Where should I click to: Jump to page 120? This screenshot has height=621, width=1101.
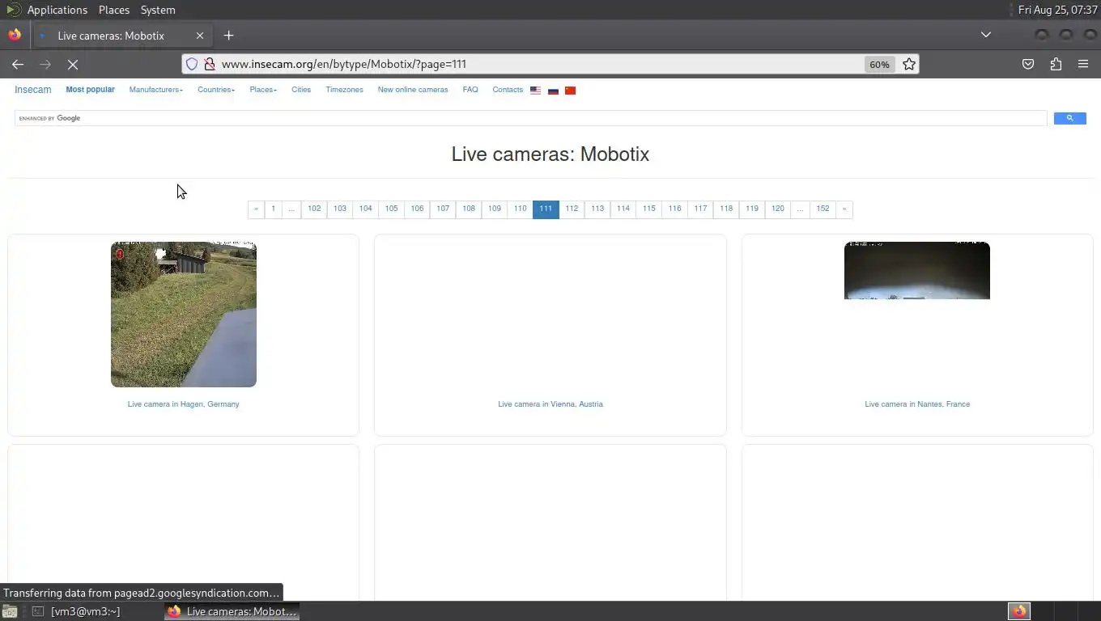(x=777, y=209)
